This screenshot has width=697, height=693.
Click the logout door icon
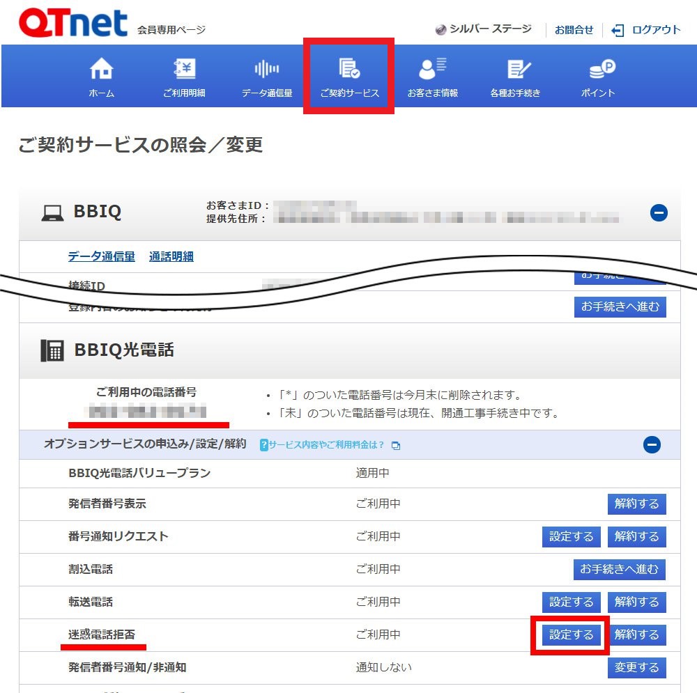coord(618,30)
